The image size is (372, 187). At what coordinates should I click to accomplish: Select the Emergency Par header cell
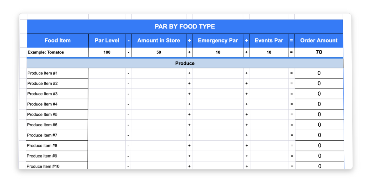tap(218, 41)
